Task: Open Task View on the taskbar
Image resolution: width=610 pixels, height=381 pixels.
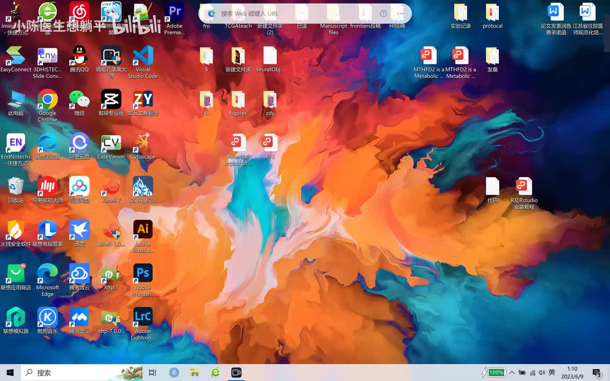Action: [x=152, y=373]
